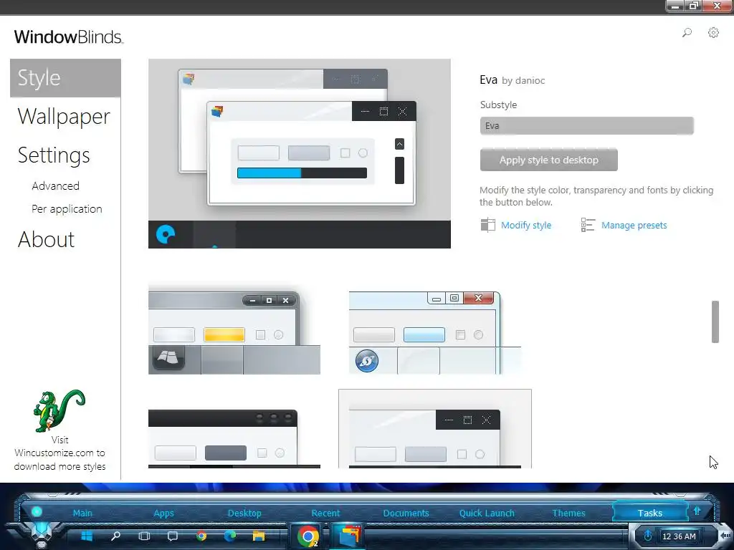Click the robot head dock start icon
The width and height of the screenshot is (734, 550).
click(x=42, y=536)
